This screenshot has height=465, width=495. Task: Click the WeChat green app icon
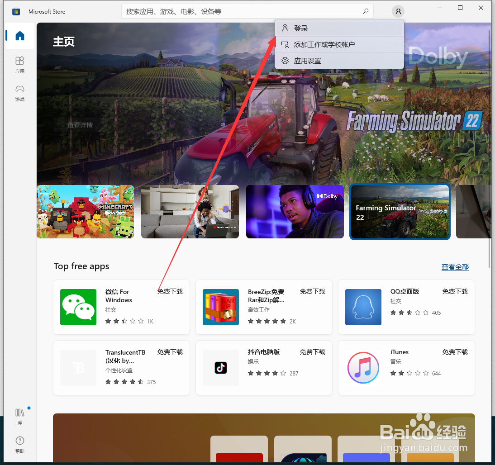pos(78,307)
